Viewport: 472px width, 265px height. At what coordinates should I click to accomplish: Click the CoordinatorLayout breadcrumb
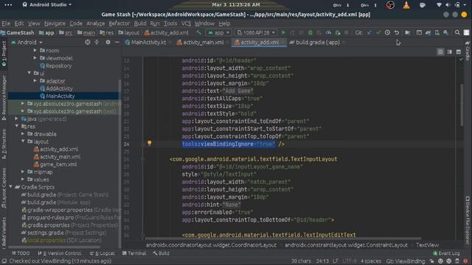[x=211, y=245]
